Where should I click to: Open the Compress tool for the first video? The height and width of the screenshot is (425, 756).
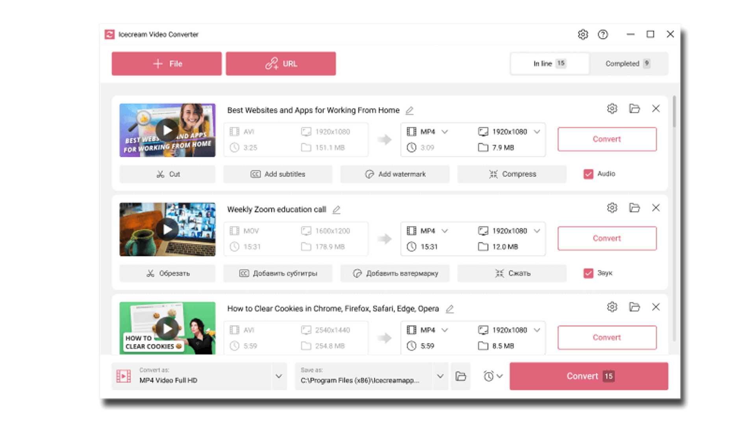(511, 174)
